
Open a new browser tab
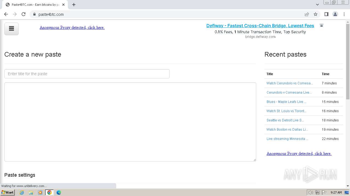[74, 5]
